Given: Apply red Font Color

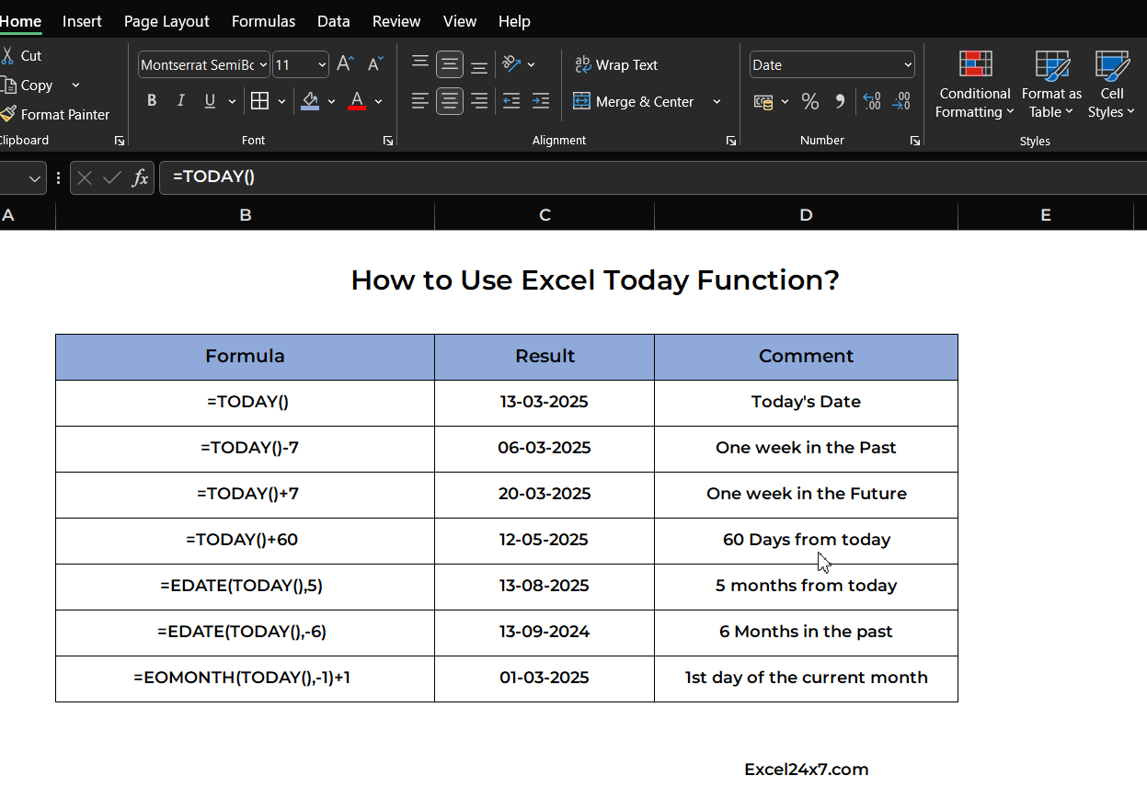Looking at the screenshot, I should click(x=357, y=101).
